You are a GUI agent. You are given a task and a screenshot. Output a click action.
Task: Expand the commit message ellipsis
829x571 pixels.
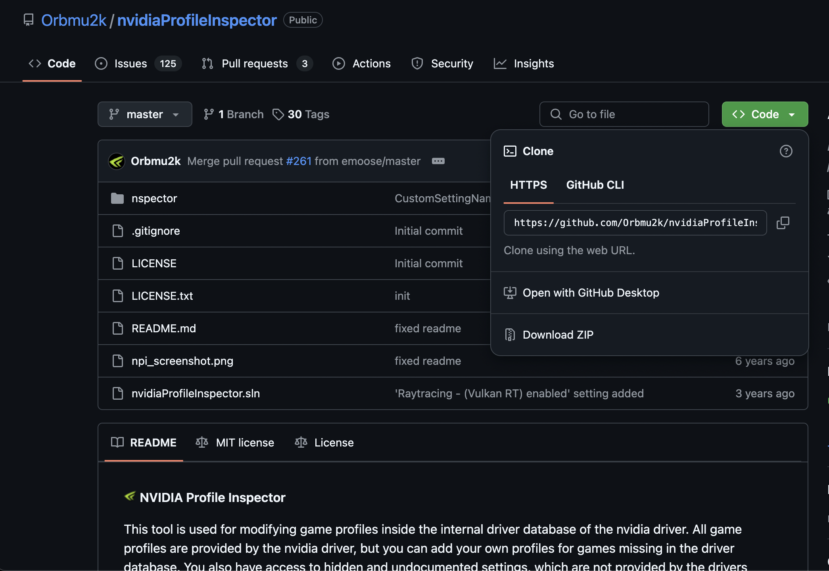pyautogui.click(x=438, y=161)
